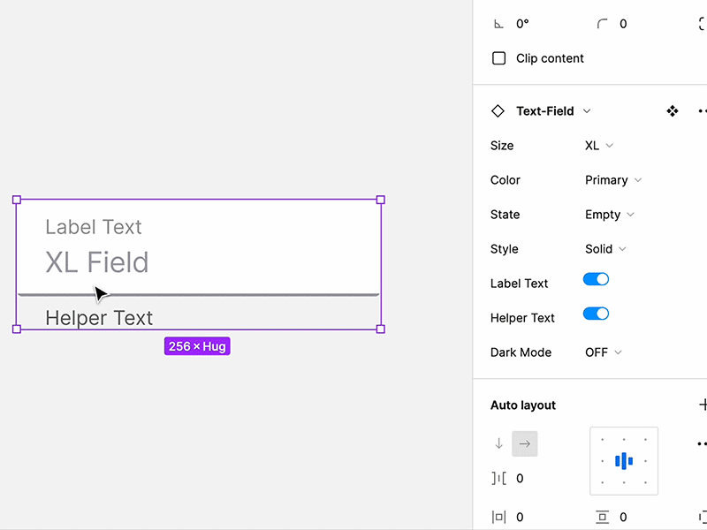Image resolution: width=707 pixels, height=530 pixels.
Task: Open the Dark Mode OFF dropdown
Action: pyautogui.click(x=603, y=352)
